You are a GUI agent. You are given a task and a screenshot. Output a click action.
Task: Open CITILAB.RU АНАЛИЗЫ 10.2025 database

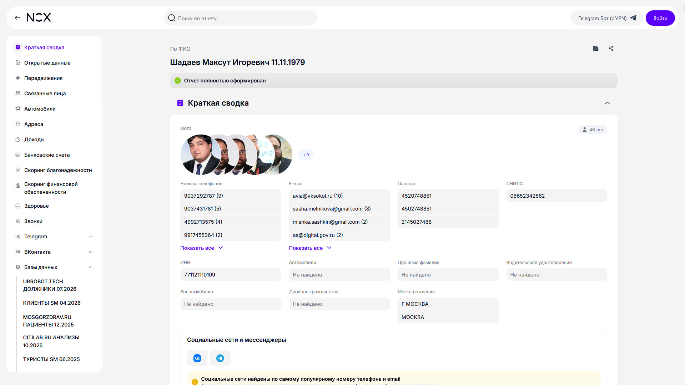click(51, 341)
